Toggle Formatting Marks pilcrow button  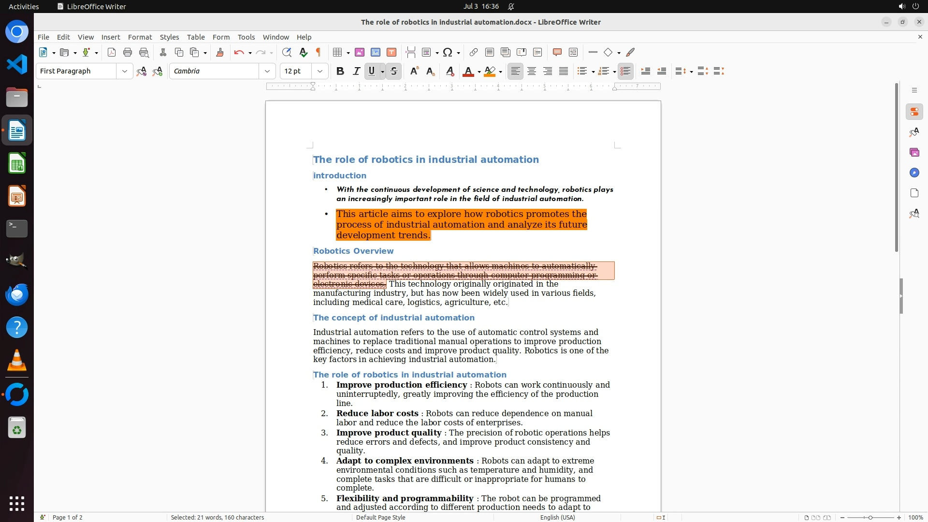click(x=319, y=53)
